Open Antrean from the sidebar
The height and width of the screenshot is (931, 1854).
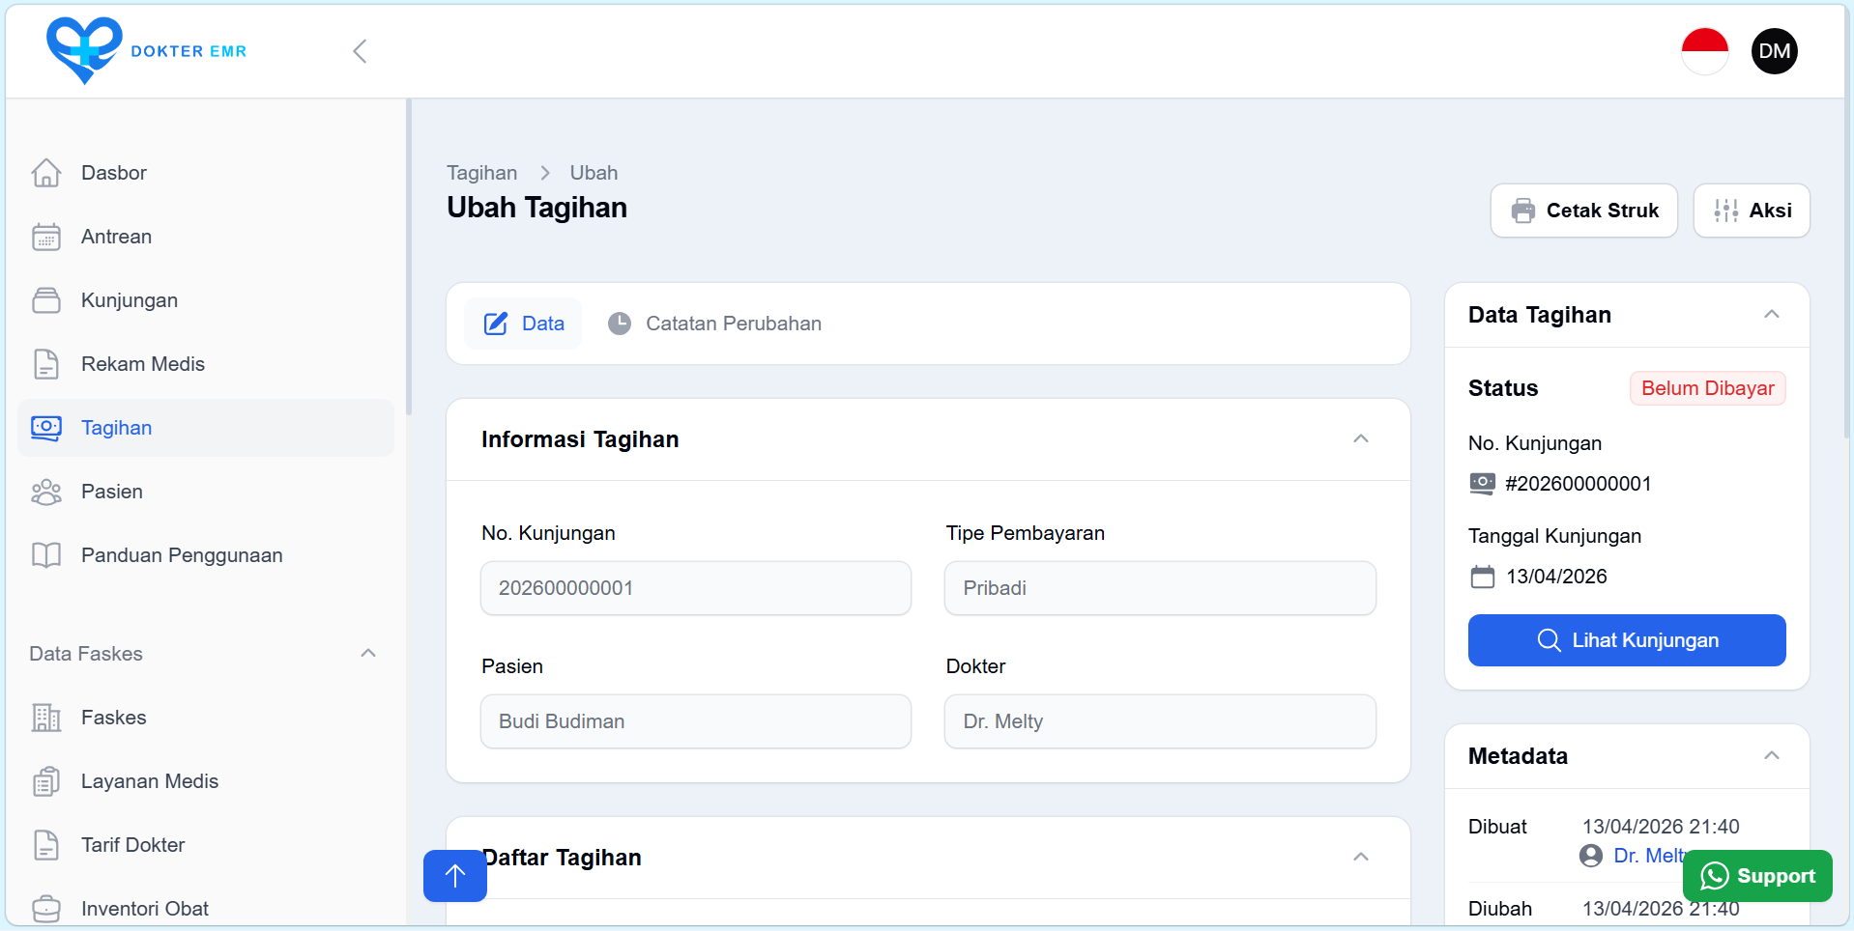pos(206,237)
